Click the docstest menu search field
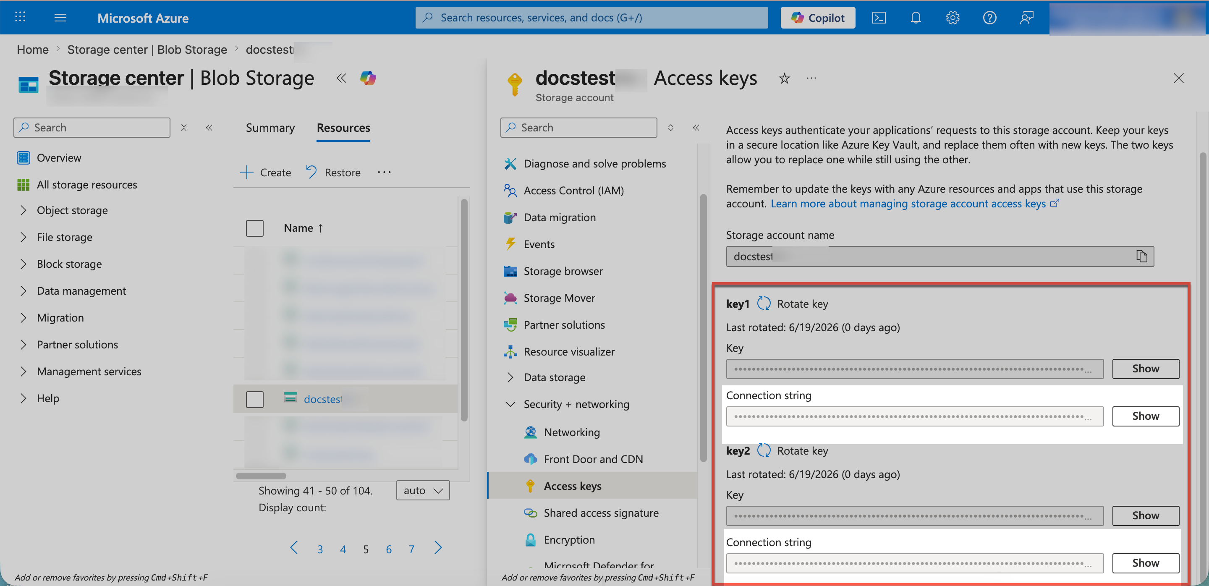This screenshot has height=586, width=1209. coord(579,128)
